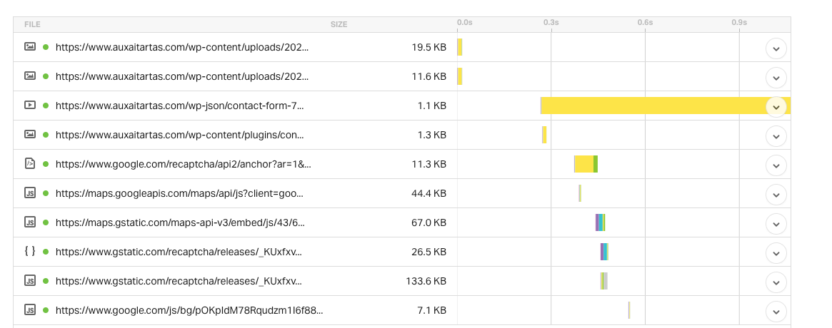Expand the google.com/js/bg request row
The width and height of the screenshot is (832, 328).
[x=776, y=312]
